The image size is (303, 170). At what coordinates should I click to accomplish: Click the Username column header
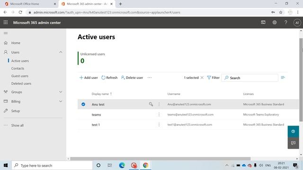174,94
